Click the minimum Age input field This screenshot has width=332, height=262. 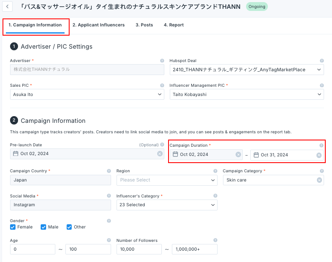pyautogui.click(x=33, y=249)
